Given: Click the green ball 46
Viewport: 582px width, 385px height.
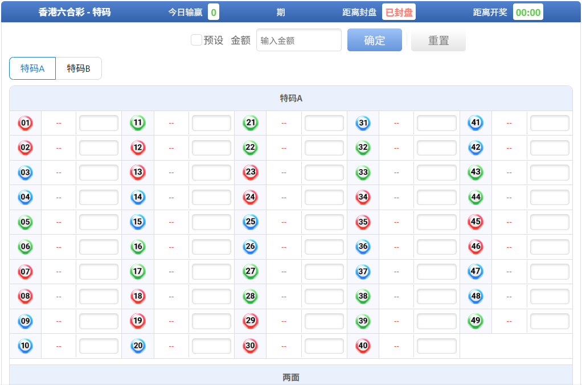Looking at the screenshot, I should pos(476,247).
